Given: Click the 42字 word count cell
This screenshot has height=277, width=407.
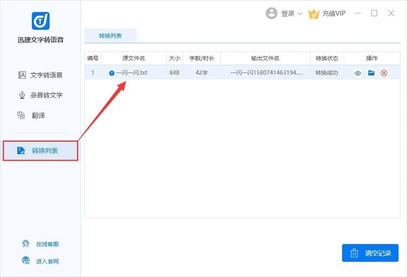Looking at the screenshot, I should coord(202,72).
